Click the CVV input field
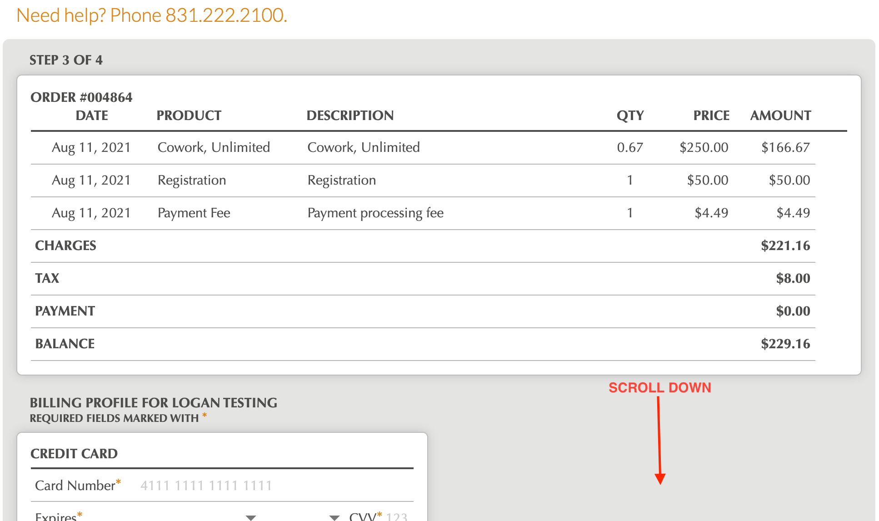This screenshot has width=879, height=521. tap(397, 517)
